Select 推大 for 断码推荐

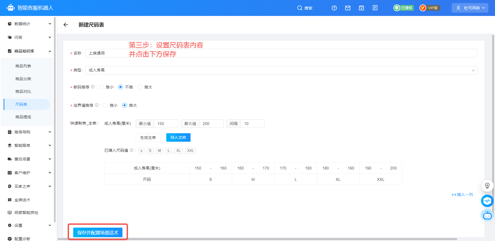[x=140, y=87]
